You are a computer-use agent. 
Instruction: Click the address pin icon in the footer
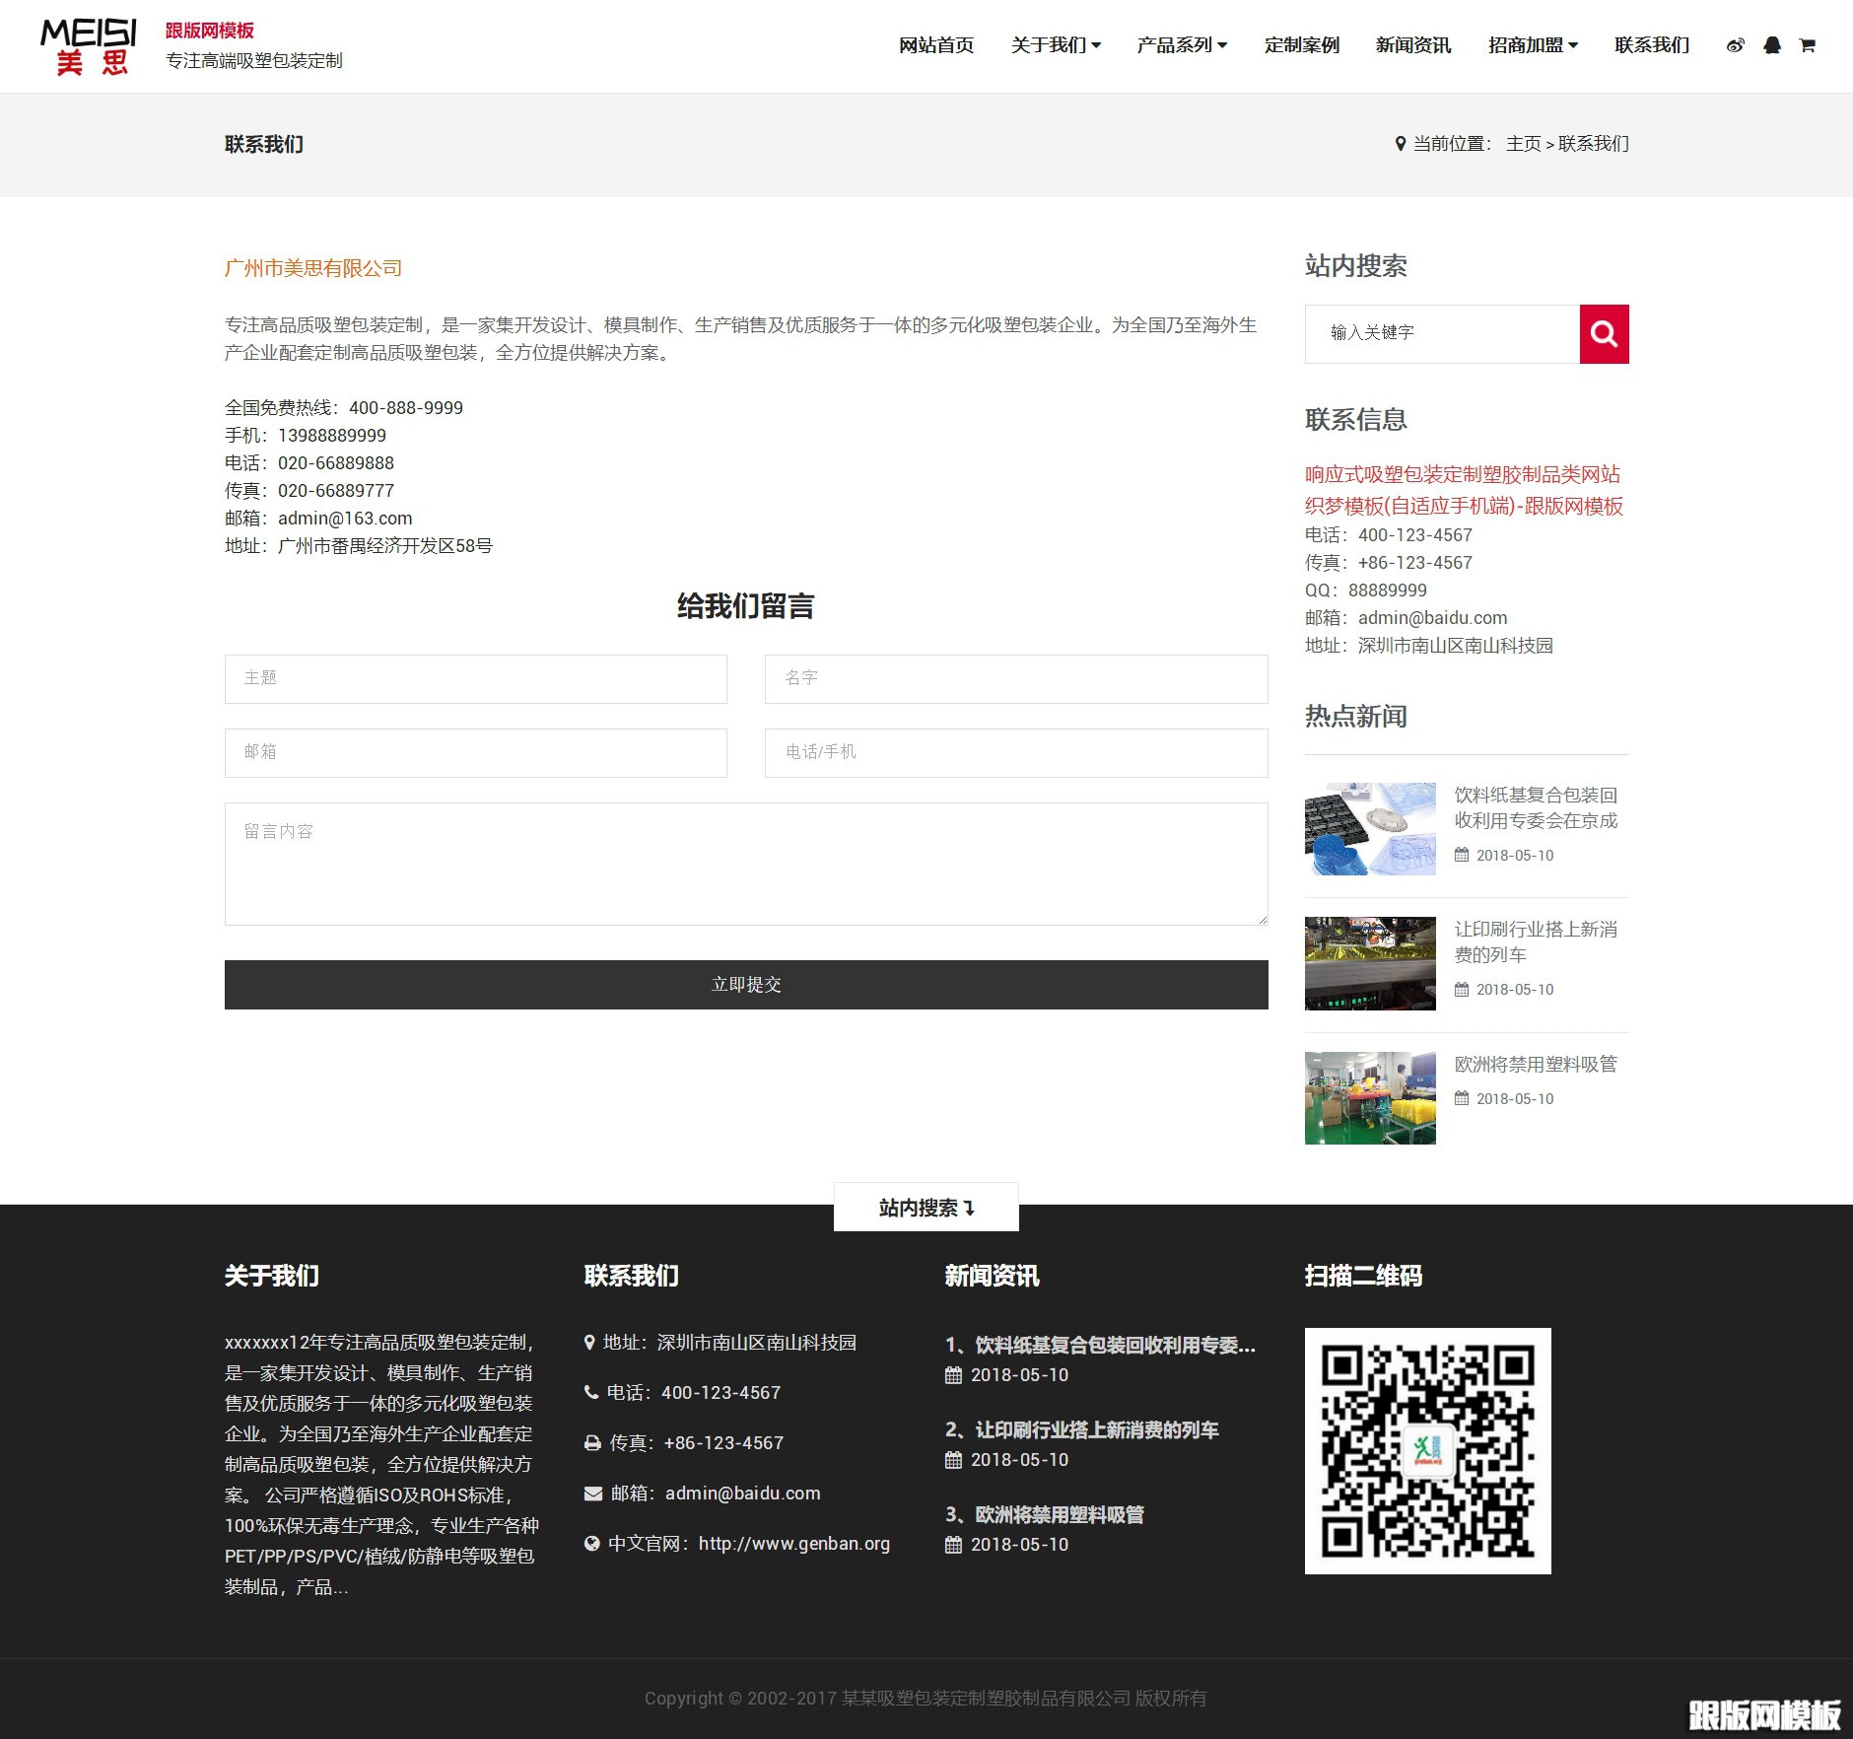(x=589, y=1342)
